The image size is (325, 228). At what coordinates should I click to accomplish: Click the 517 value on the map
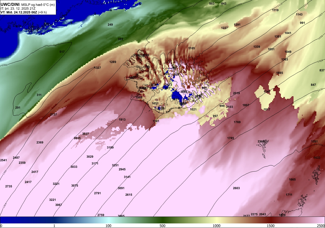pos(62,52)
